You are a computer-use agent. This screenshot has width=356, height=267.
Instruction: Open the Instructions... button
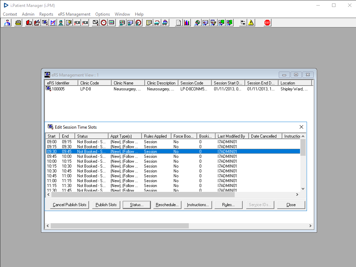tap(198, 205)
